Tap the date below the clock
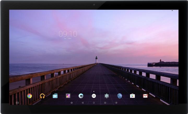This screenshot has width=188, height=114. point(68,38)
